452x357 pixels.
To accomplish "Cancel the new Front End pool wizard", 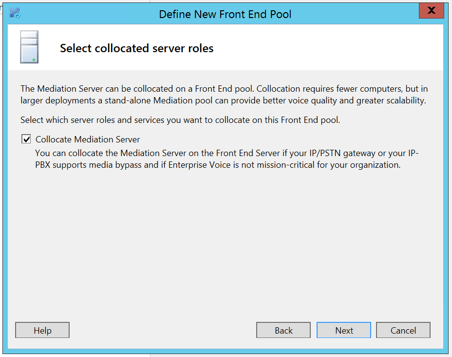I will pyautogui.click(x=403, y=330).
